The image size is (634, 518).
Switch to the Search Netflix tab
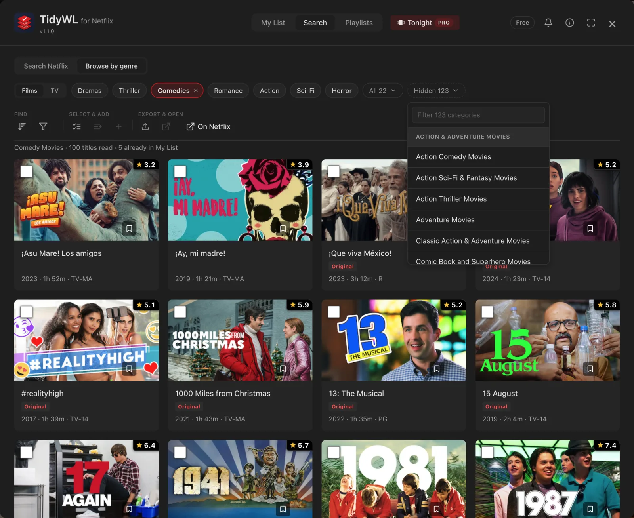46,66
